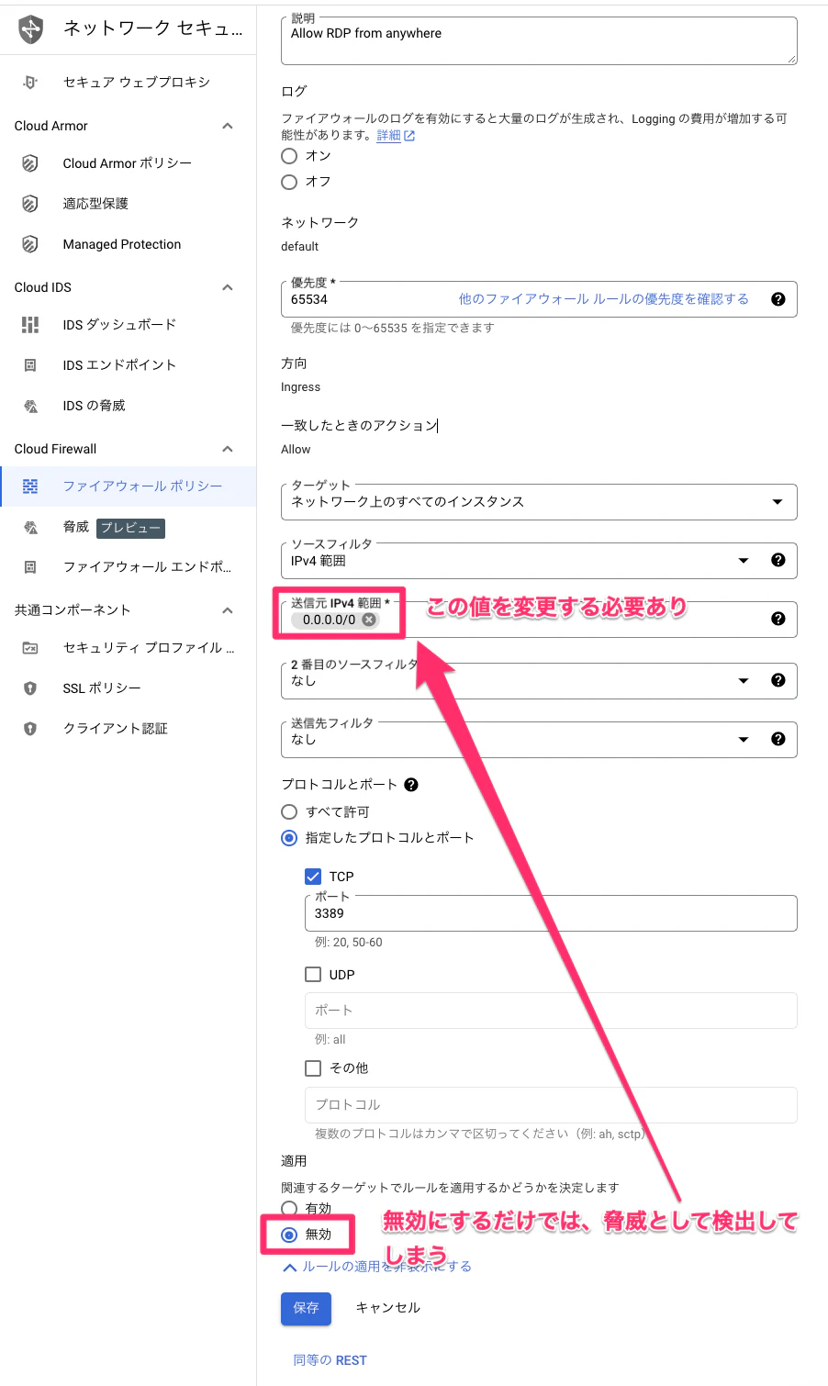The image size is (828, 1386).
Task: Select the ログ オフ radio button
Action: [289, 182]
